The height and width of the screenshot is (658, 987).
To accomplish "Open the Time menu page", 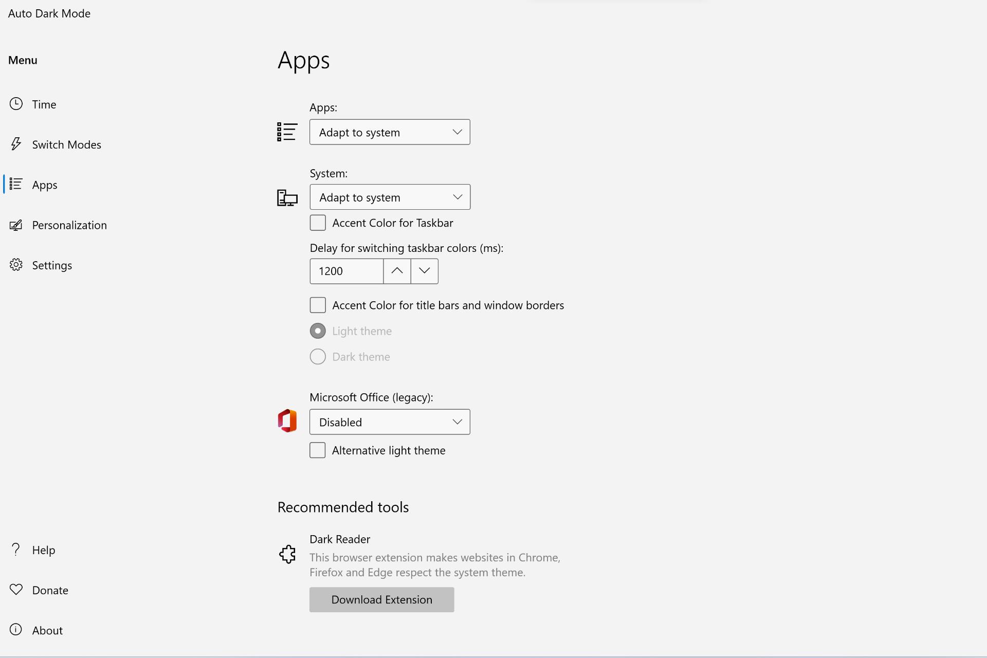I will click(44, 104).
